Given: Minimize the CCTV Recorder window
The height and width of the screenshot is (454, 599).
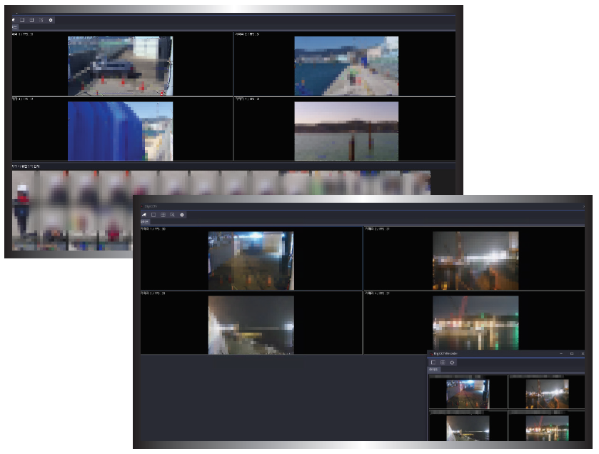Looking at the screenshot, I should (x=560, y=353).
